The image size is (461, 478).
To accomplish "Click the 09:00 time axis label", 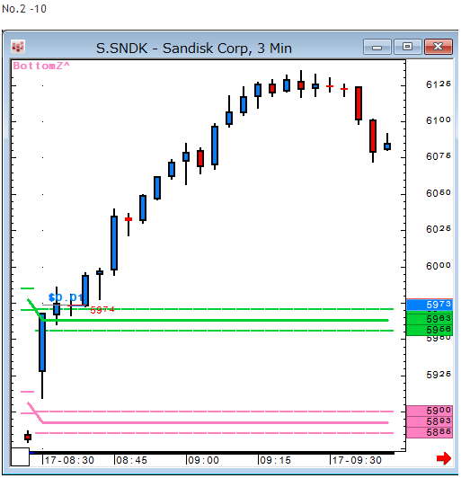I will (x=204, y=460).
